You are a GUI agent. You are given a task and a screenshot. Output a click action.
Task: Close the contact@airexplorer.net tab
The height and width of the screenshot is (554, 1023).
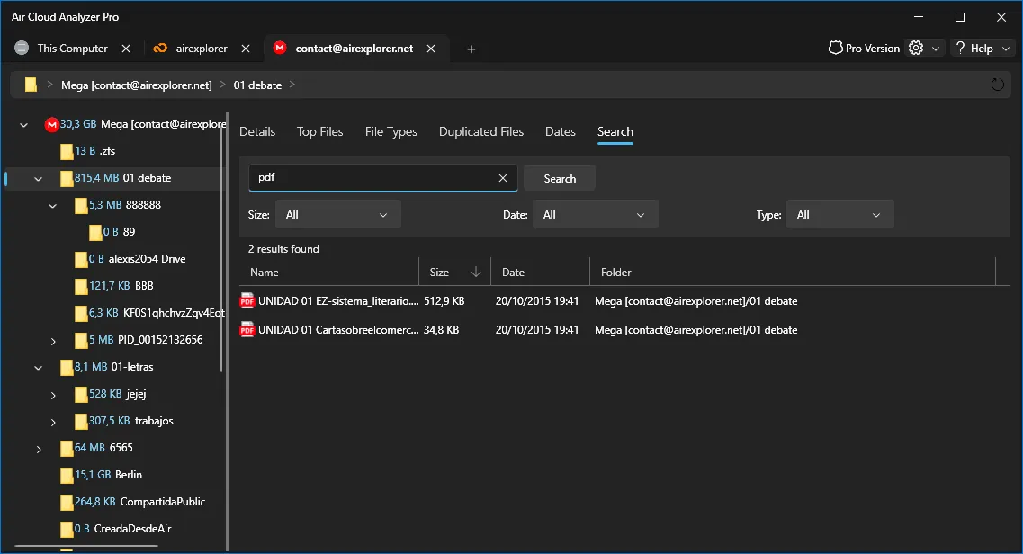pyautogui.click(x=431, y=49)
